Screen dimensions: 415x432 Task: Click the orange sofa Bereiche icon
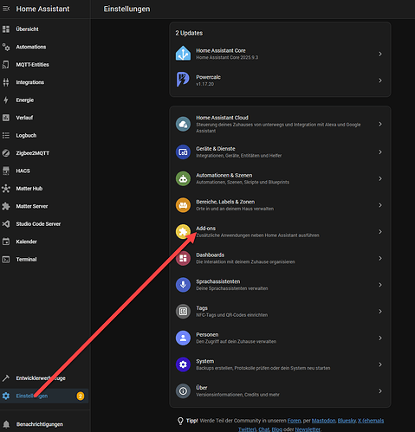(183, 205)
